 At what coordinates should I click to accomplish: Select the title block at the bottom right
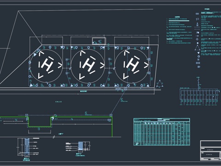point(210,150)
